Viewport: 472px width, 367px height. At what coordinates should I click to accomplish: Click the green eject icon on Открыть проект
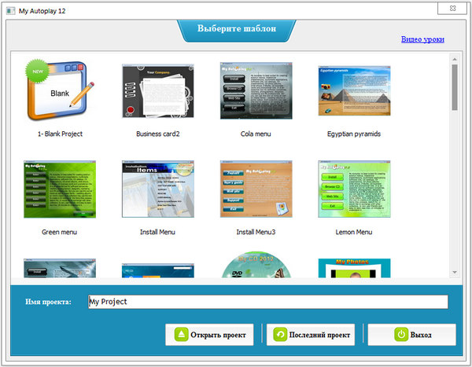pyautogui.click(x=180, y=335)
